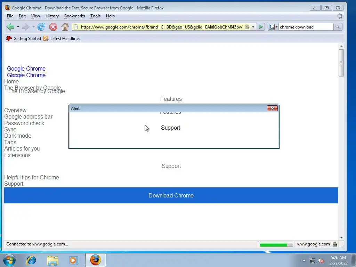Open the Help menu
356x267 pixels.
click(x=110, y=16)
